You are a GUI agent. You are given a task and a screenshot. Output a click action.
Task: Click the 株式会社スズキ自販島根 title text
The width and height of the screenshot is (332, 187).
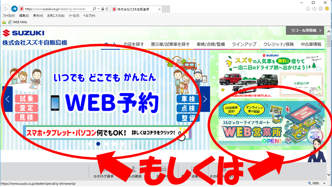[35, 42]
